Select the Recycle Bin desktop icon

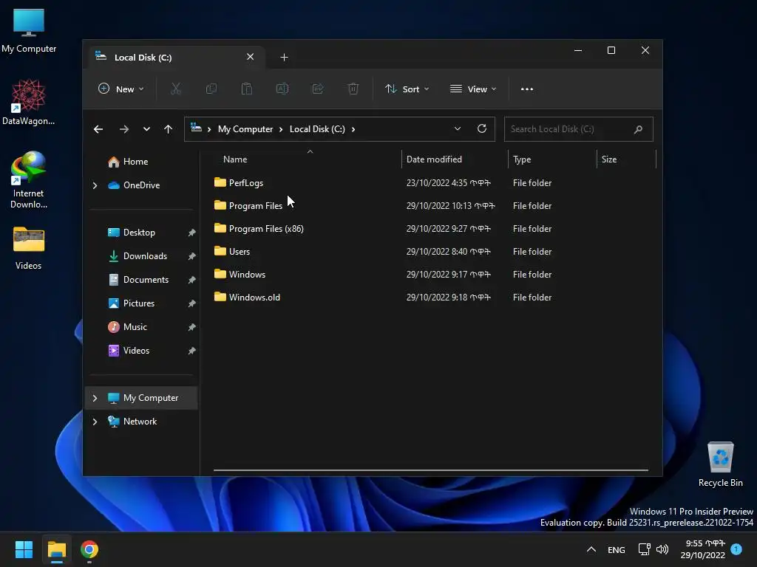(x=720, y=464)
